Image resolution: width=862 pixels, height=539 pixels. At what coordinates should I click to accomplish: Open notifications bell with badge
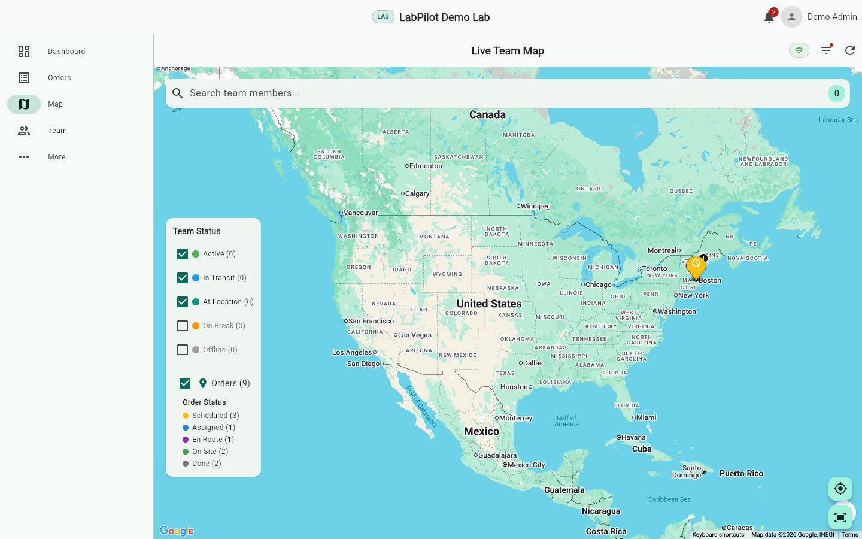pyautogui.click(x=770, y=16)
